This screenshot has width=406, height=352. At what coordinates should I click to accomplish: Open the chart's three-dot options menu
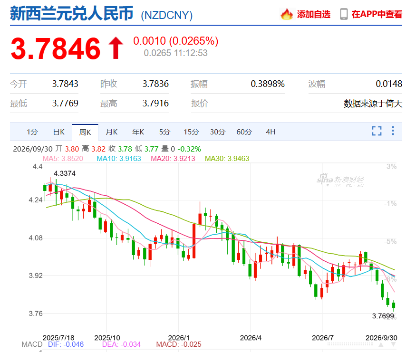tap(393, 131)
